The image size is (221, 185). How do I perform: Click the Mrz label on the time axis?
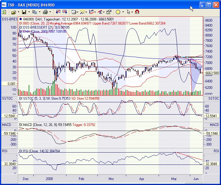point(111,179)
